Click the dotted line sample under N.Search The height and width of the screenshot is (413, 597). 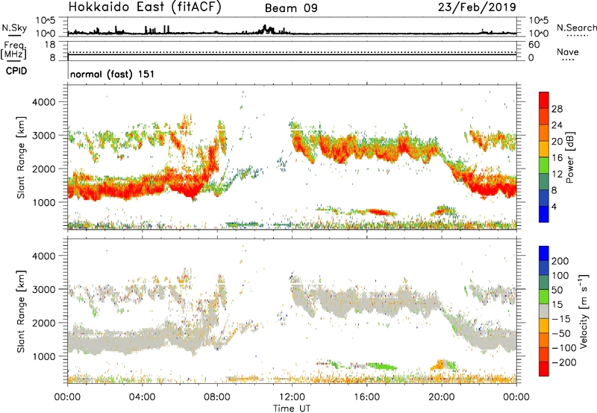click(577, 36)
